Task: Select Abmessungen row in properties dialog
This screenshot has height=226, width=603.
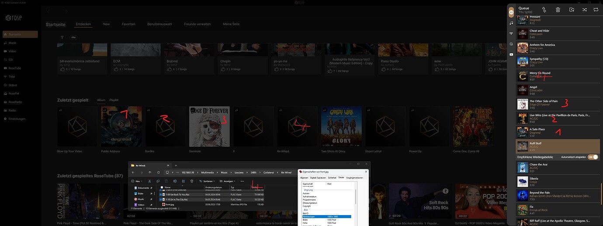Action: [x=327, y=216]
